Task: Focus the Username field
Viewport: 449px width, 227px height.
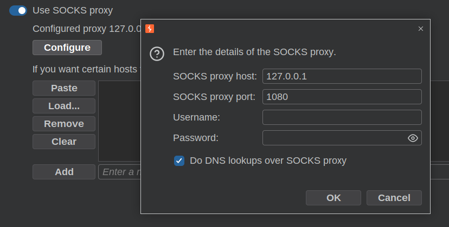Action: coord(342,117)
